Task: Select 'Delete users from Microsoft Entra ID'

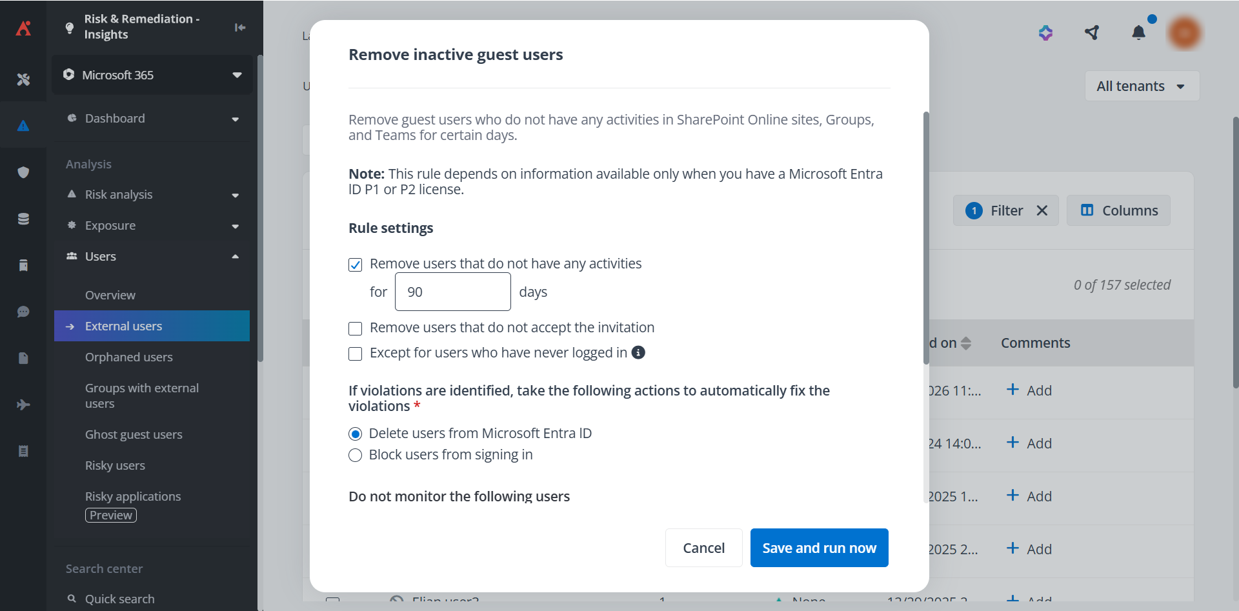Action: (x=355, y=434)
